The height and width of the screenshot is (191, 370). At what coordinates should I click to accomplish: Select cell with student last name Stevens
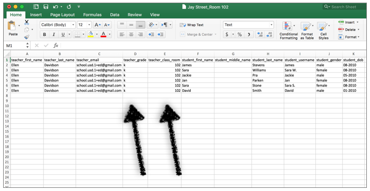(268, 65)
